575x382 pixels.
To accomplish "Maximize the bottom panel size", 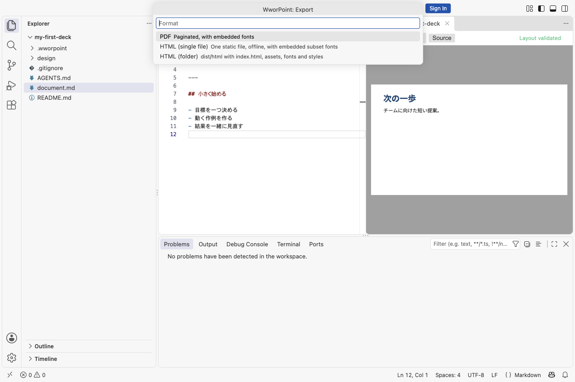I will [554, 244].
